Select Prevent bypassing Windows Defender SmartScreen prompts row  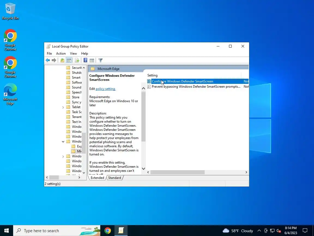(198, 87)
